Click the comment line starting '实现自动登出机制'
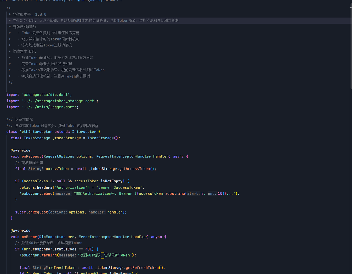 [56, 76]
